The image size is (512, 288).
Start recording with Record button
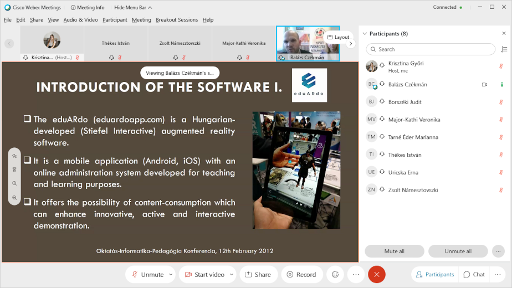(301, 275)
